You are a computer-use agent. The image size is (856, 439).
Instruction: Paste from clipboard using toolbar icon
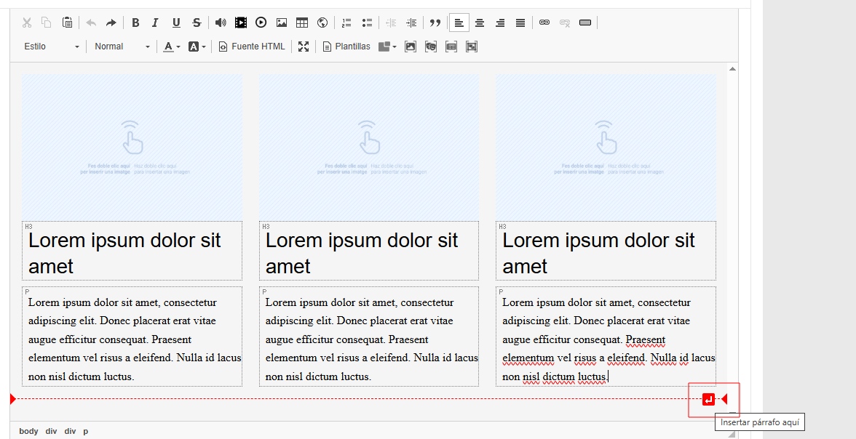(x=67, y=23)
